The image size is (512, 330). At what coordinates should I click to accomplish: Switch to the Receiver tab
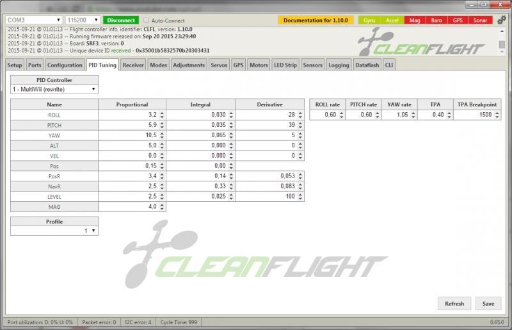pos(133,65)
